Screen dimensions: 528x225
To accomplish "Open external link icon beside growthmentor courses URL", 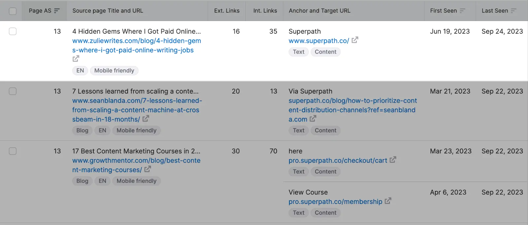I will tap(148, 169).
